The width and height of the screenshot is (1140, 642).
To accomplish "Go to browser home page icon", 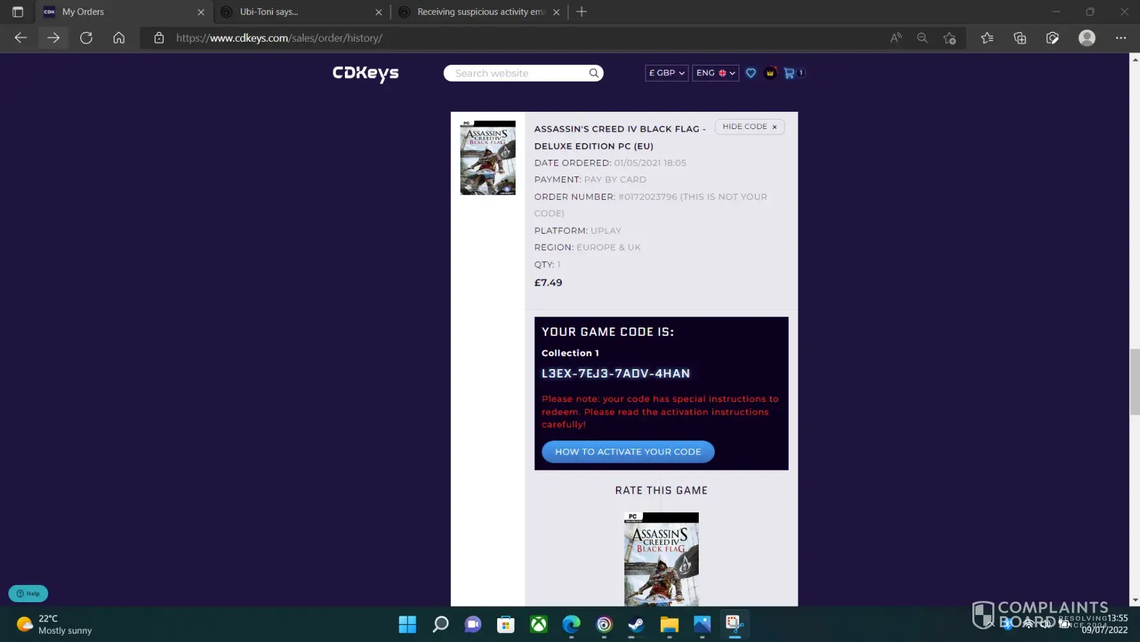I will click(119, 38).
